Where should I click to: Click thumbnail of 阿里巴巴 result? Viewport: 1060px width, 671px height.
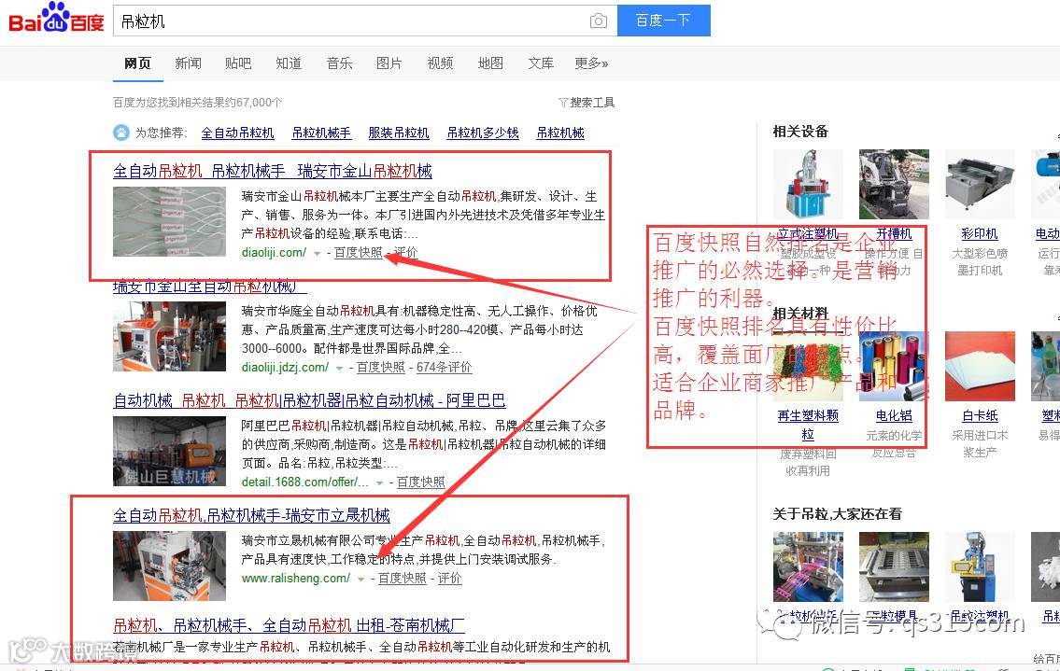169,452
